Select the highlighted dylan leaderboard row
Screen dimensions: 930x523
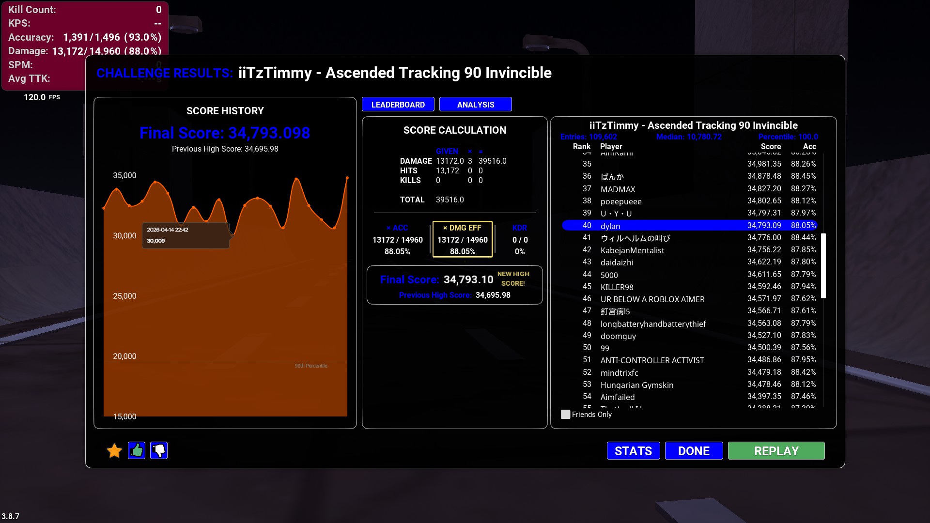pos(688,226)
